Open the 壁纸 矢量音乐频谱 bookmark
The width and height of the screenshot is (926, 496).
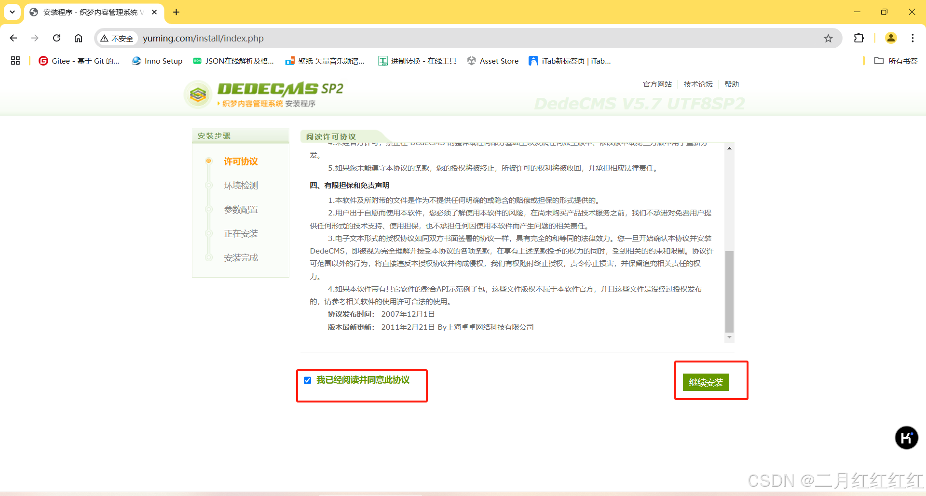[325, 61]
